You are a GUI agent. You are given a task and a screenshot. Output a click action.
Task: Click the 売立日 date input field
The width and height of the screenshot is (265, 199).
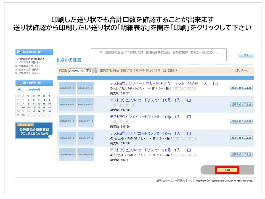click(80, 70)
